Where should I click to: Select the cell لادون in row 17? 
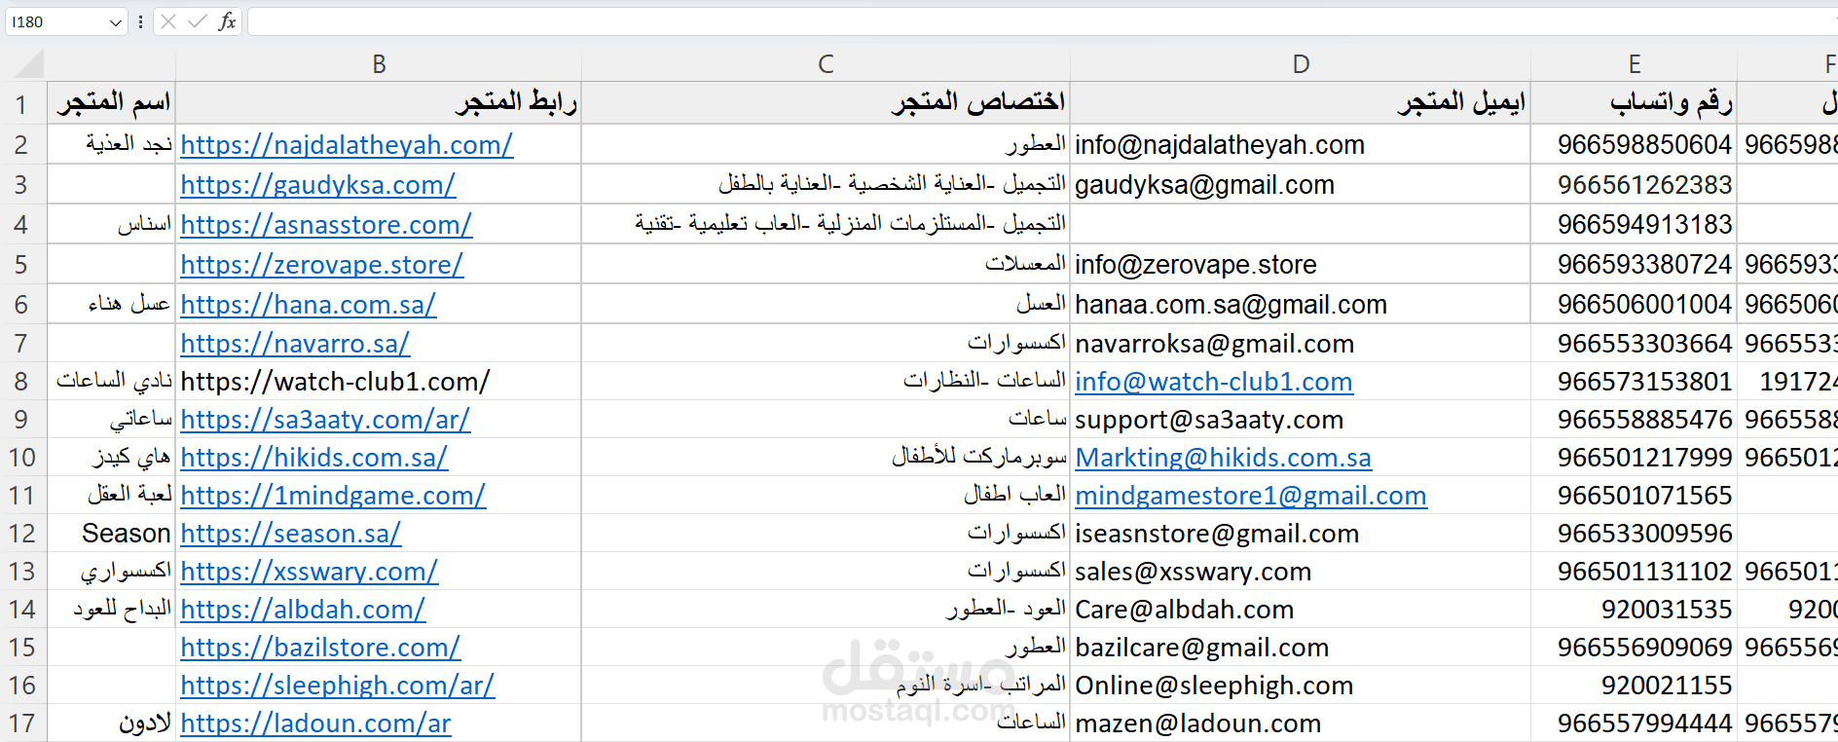tap(111, 723)
